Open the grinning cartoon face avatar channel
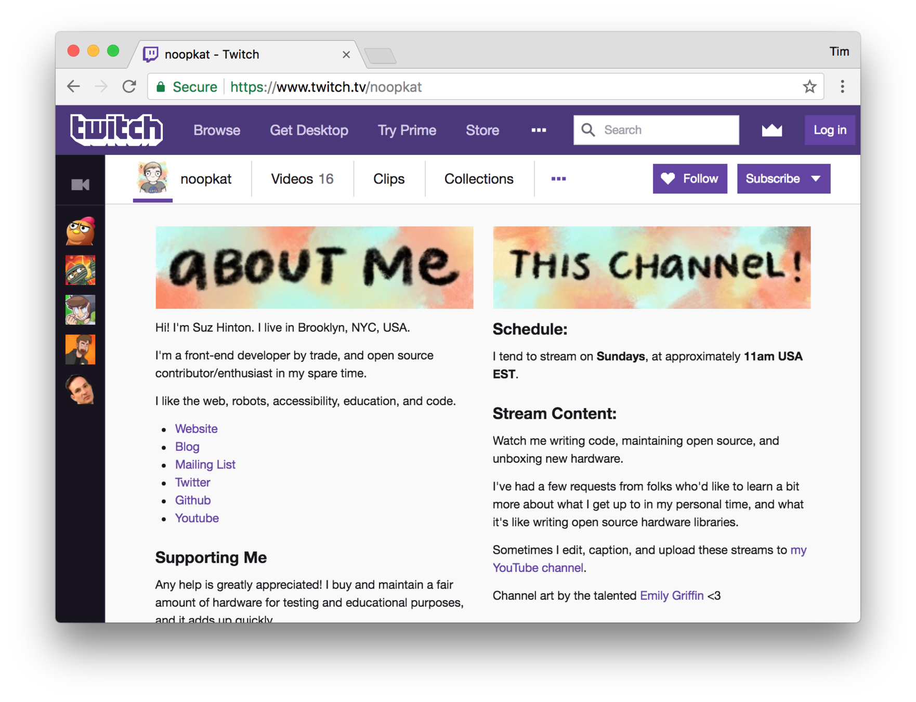 (x=80, y=309)
